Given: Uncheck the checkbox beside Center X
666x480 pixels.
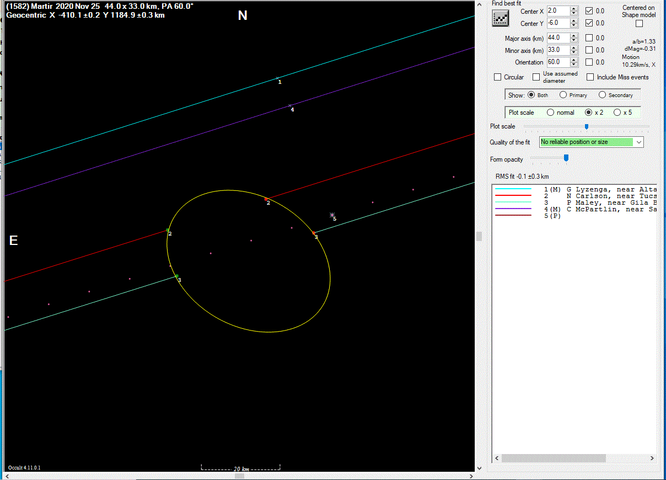Looking at the screenshot, I should click(589, 11).
